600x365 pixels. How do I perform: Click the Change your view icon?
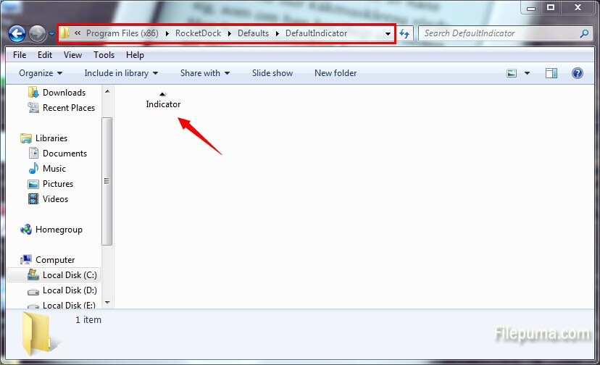512,73
